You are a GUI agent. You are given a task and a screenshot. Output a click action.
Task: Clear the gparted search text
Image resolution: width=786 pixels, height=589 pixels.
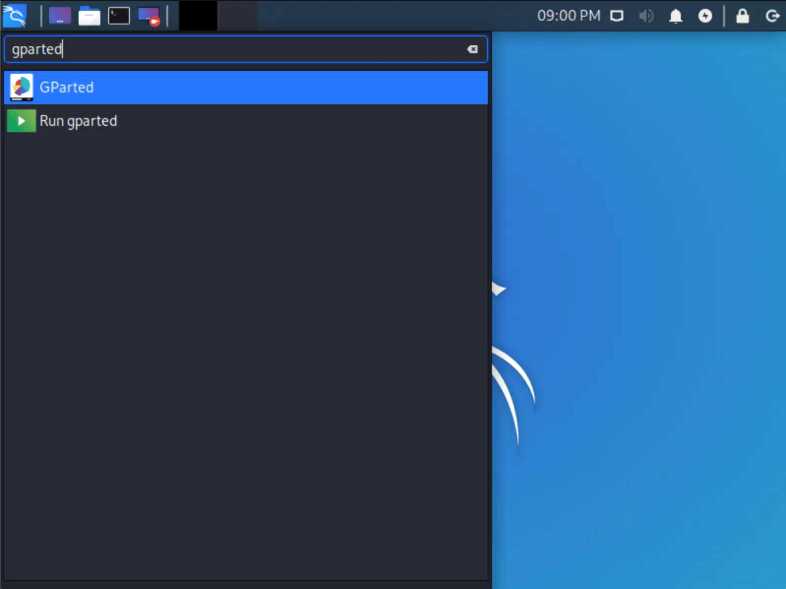pyautogui.click(x=472, y=49)
